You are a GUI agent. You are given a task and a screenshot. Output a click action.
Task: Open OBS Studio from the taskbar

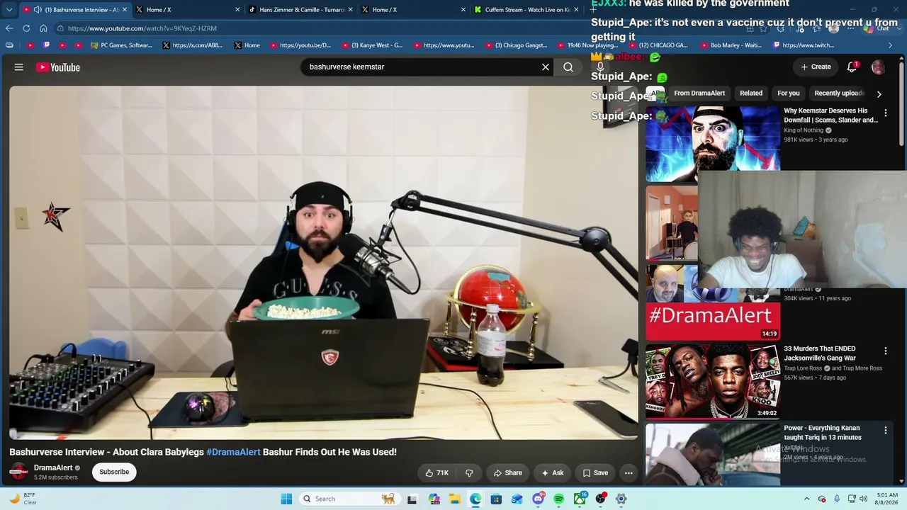(x=600, y=499)
